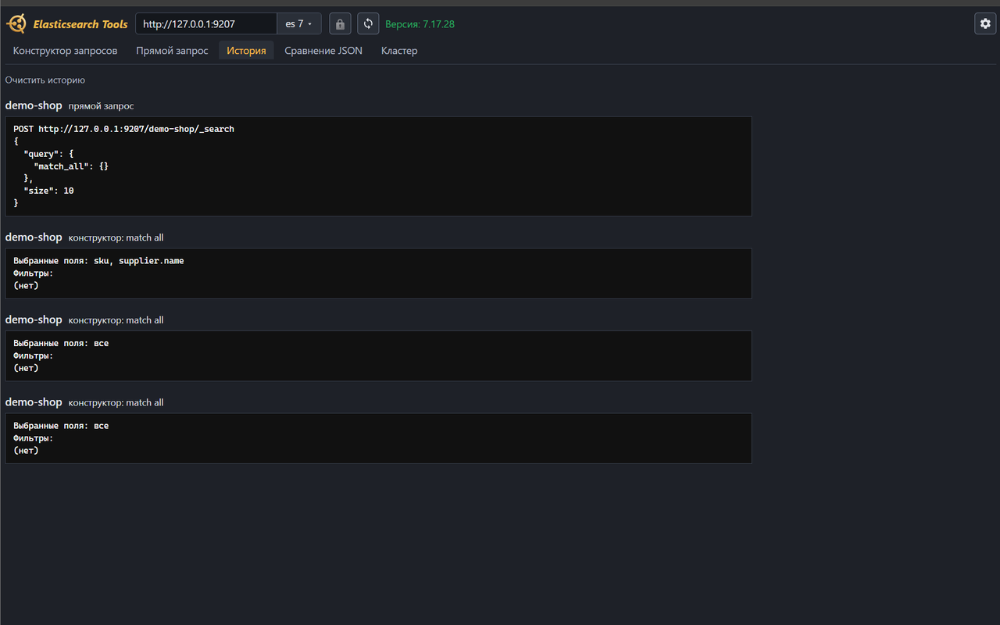Image resolution: width=1000 pixels, height=625 pixels.
Task: Click the refresh connection icon
Action: pyautogui.click(x=368, y=24)
